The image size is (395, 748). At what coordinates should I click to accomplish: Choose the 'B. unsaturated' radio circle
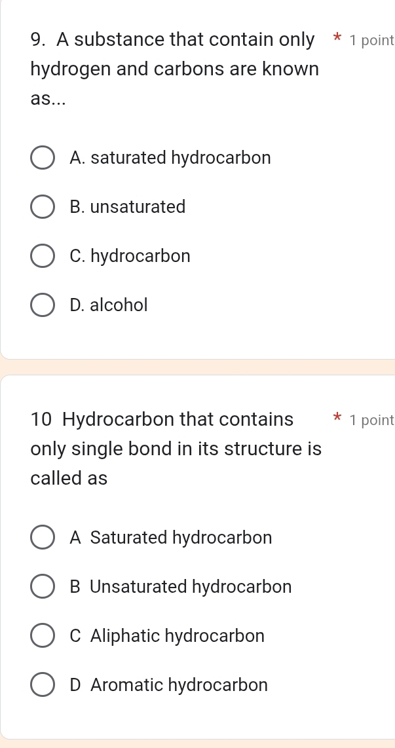(43, 208)
